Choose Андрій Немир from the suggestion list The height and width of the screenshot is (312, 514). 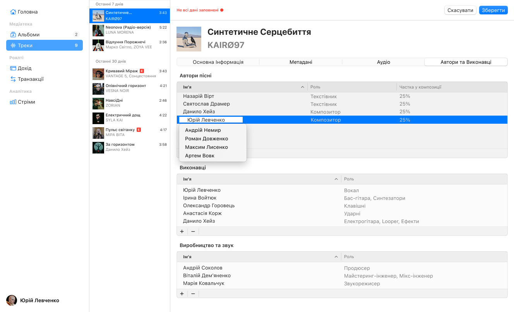pos(203,130)
